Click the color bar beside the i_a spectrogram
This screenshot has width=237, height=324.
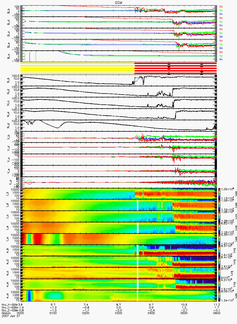coord(219,239)
